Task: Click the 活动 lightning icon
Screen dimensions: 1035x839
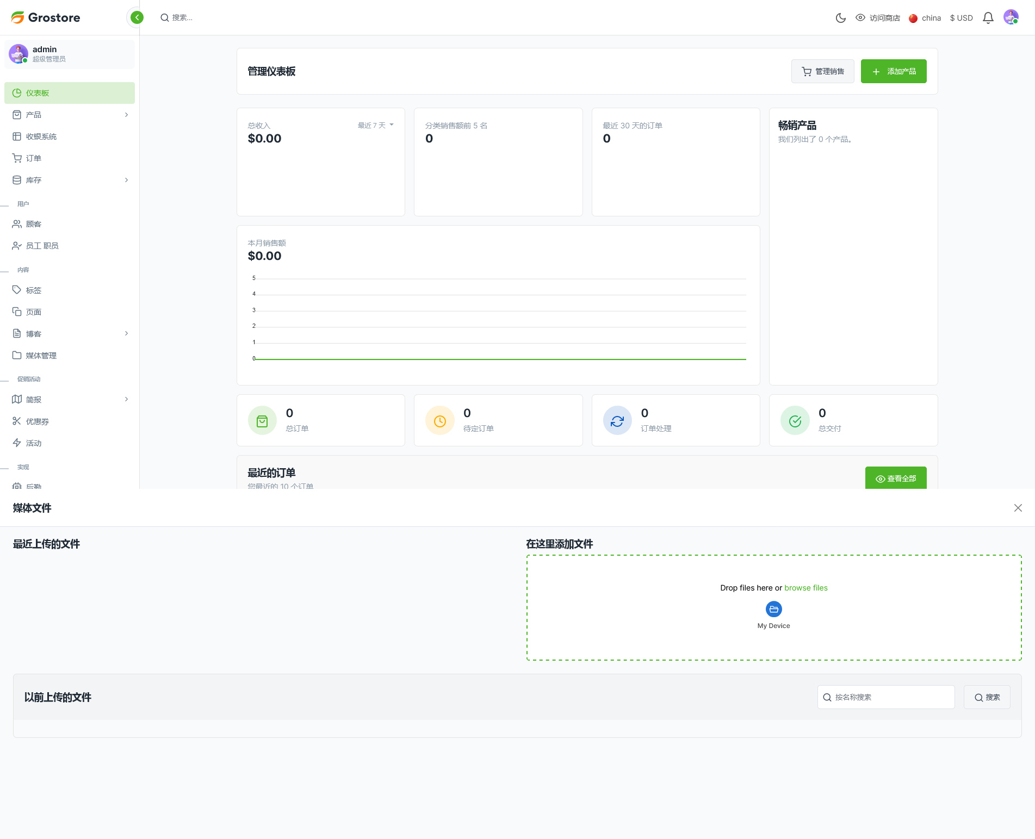Action: coord(17,443)
